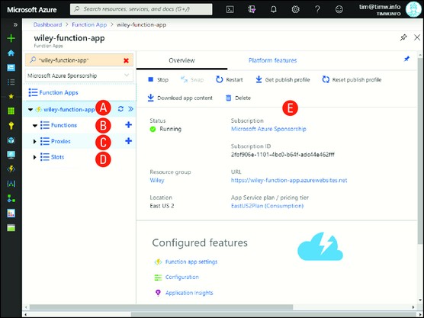This screenshot has height=318, width=424.
Task: Click the double chevron next to wiley-function-app
Action: click(x=131, y=109)
